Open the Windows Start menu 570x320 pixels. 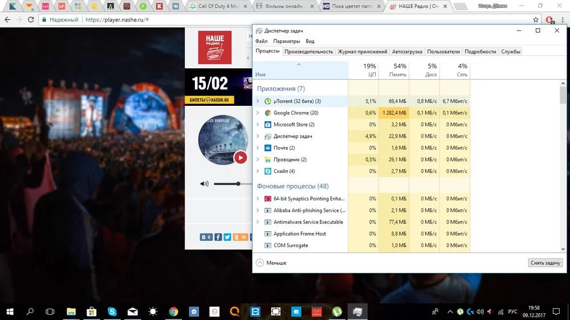click(10, 311)
